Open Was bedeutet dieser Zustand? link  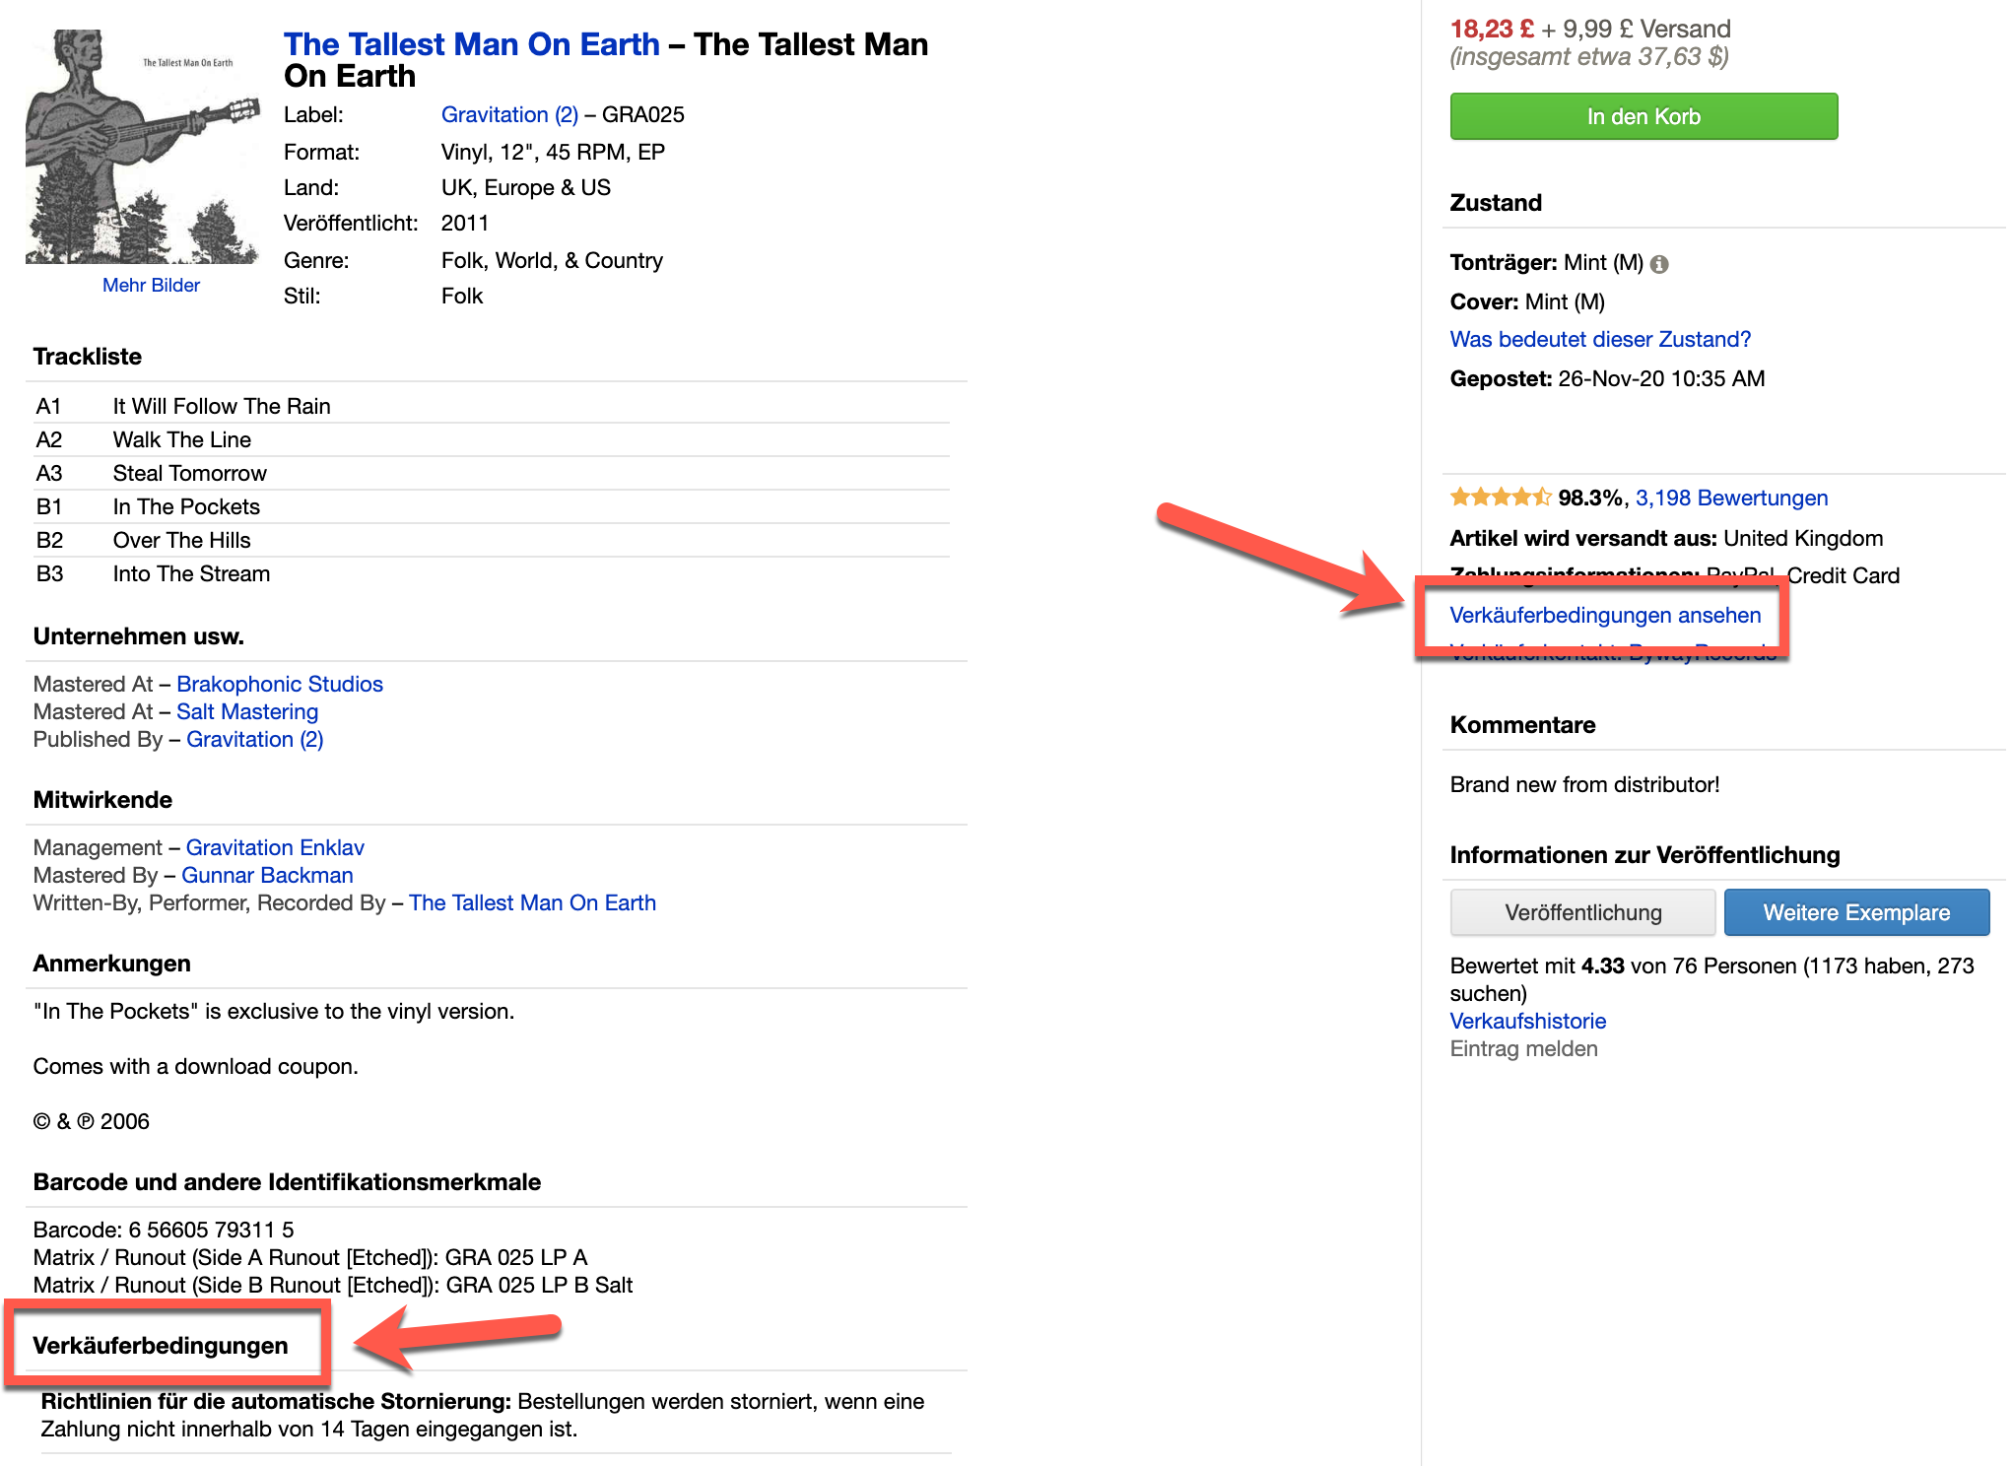tap(1600, 339)
